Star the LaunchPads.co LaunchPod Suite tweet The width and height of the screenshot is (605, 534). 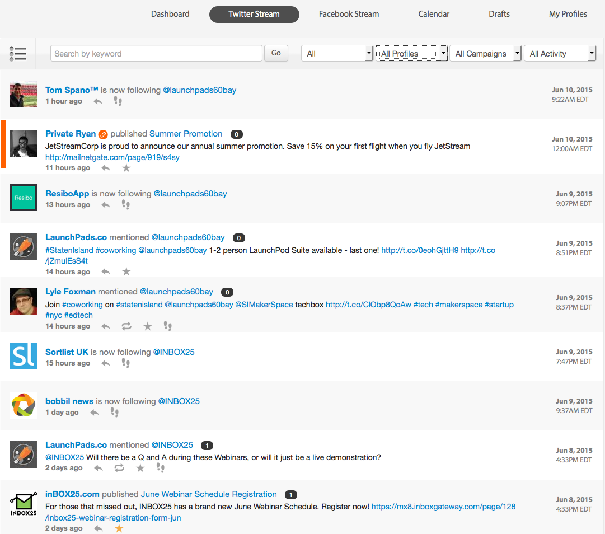tap(126, 271)
